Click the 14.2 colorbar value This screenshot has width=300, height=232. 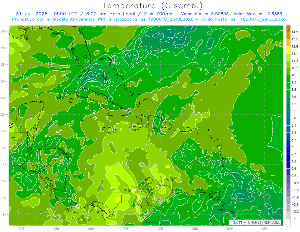tap(294, 32)
